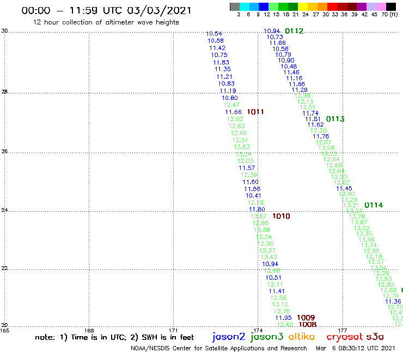Viewport: 403px width, 353px height.
Task: Click the 171 longitude axis label
Action: (x=174, y=330)
